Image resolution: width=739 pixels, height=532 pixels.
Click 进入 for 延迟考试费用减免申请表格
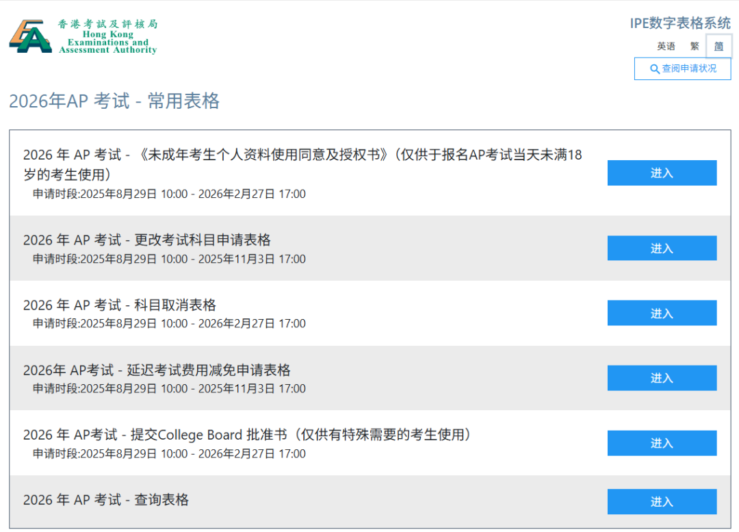click(661, 377)
